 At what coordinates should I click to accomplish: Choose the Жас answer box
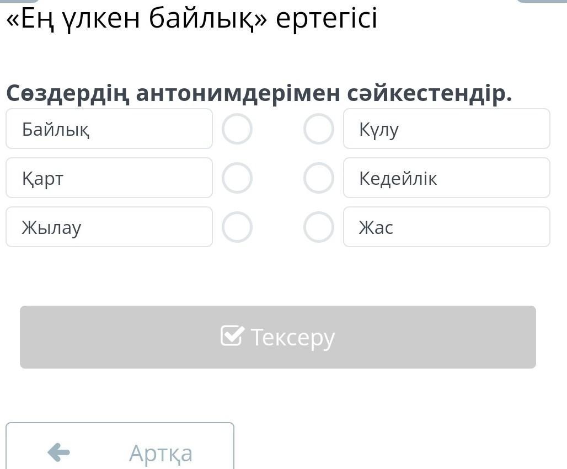446,227
